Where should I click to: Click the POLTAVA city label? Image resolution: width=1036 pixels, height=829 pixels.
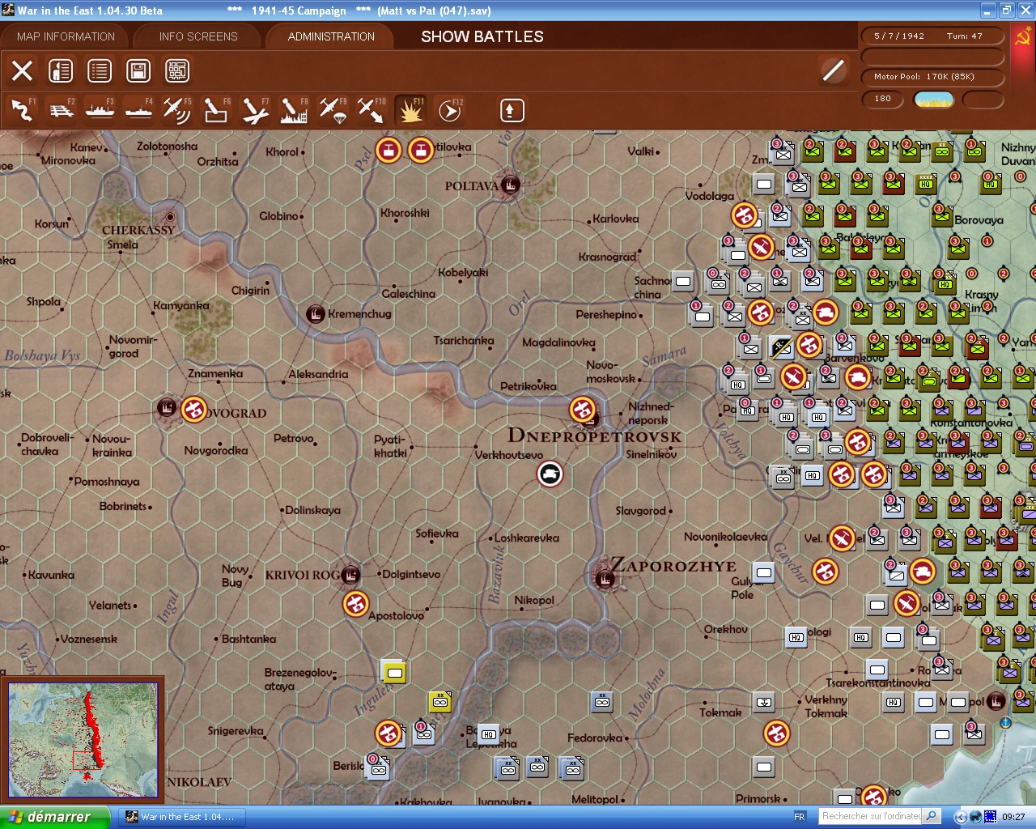coord(472,186)
